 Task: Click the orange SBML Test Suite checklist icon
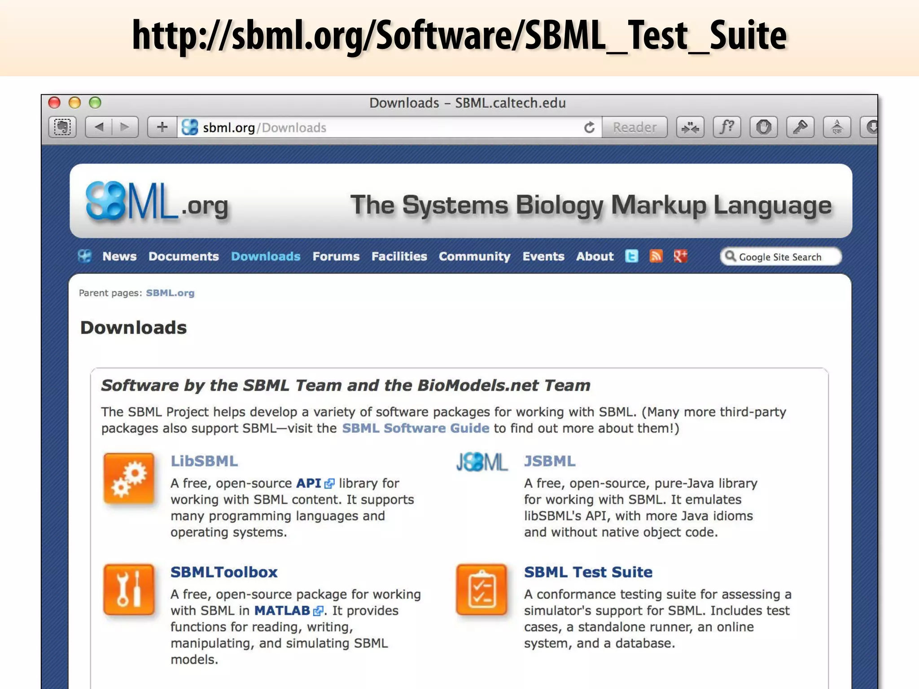point(481,589)
